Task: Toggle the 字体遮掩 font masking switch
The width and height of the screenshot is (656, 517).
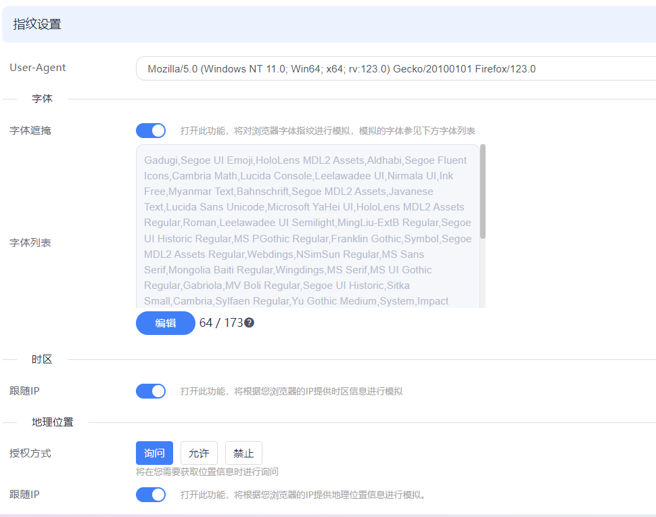Action: (x=151, y=131)
